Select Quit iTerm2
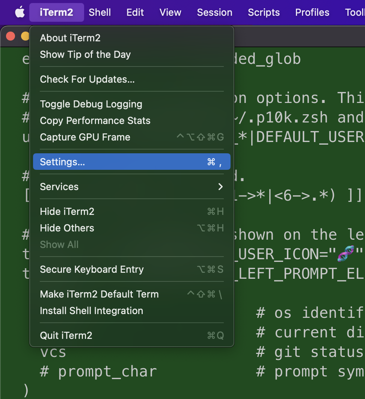Viewport: 365px width, 399px height. click(132, 336)
